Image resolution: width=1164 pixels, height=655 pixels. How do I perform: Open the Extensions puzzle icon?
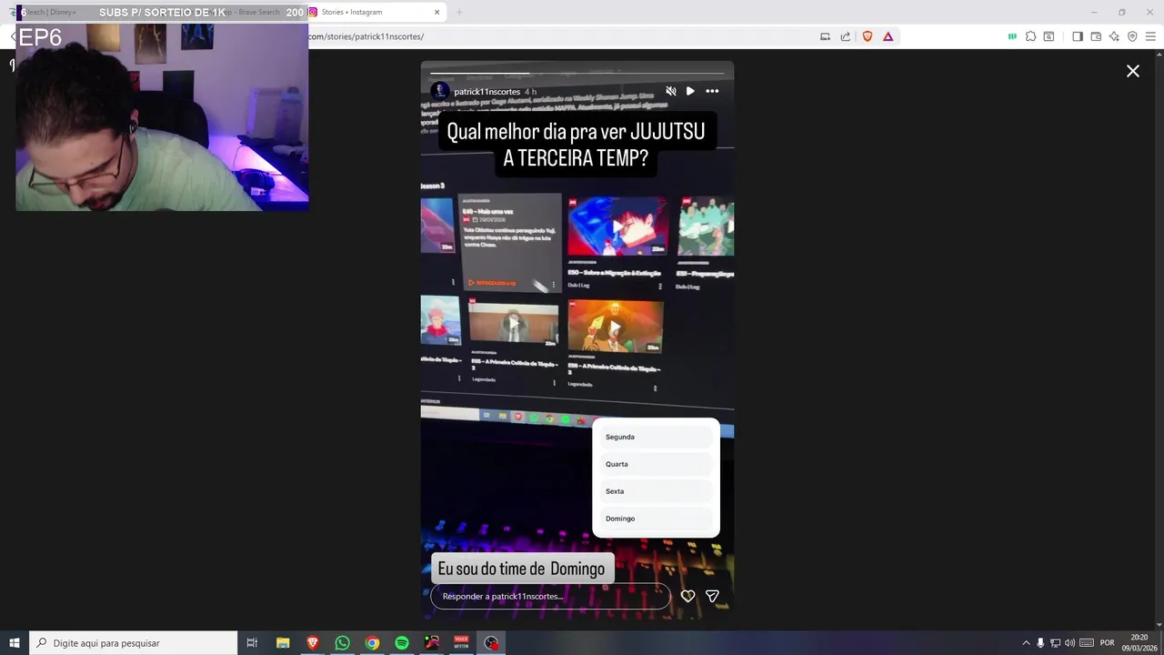tap(1030, 36)
